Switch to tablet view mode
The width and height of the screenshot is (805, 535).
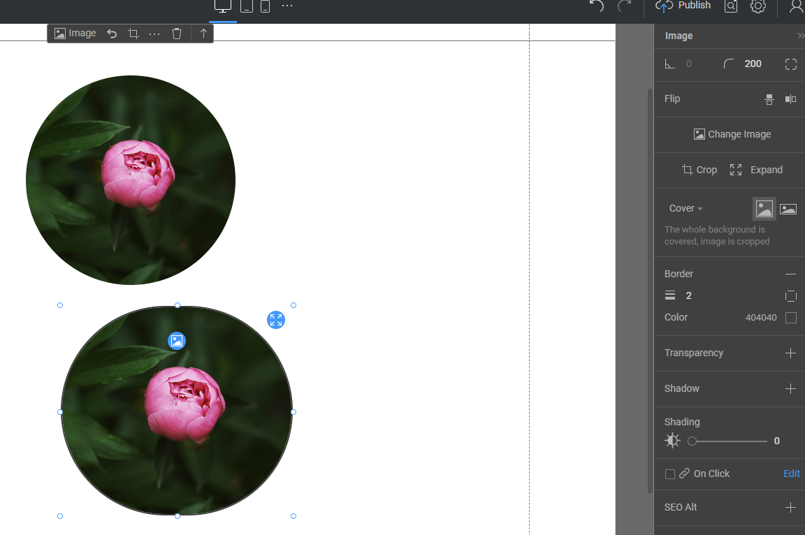click(x=247, y=6)
